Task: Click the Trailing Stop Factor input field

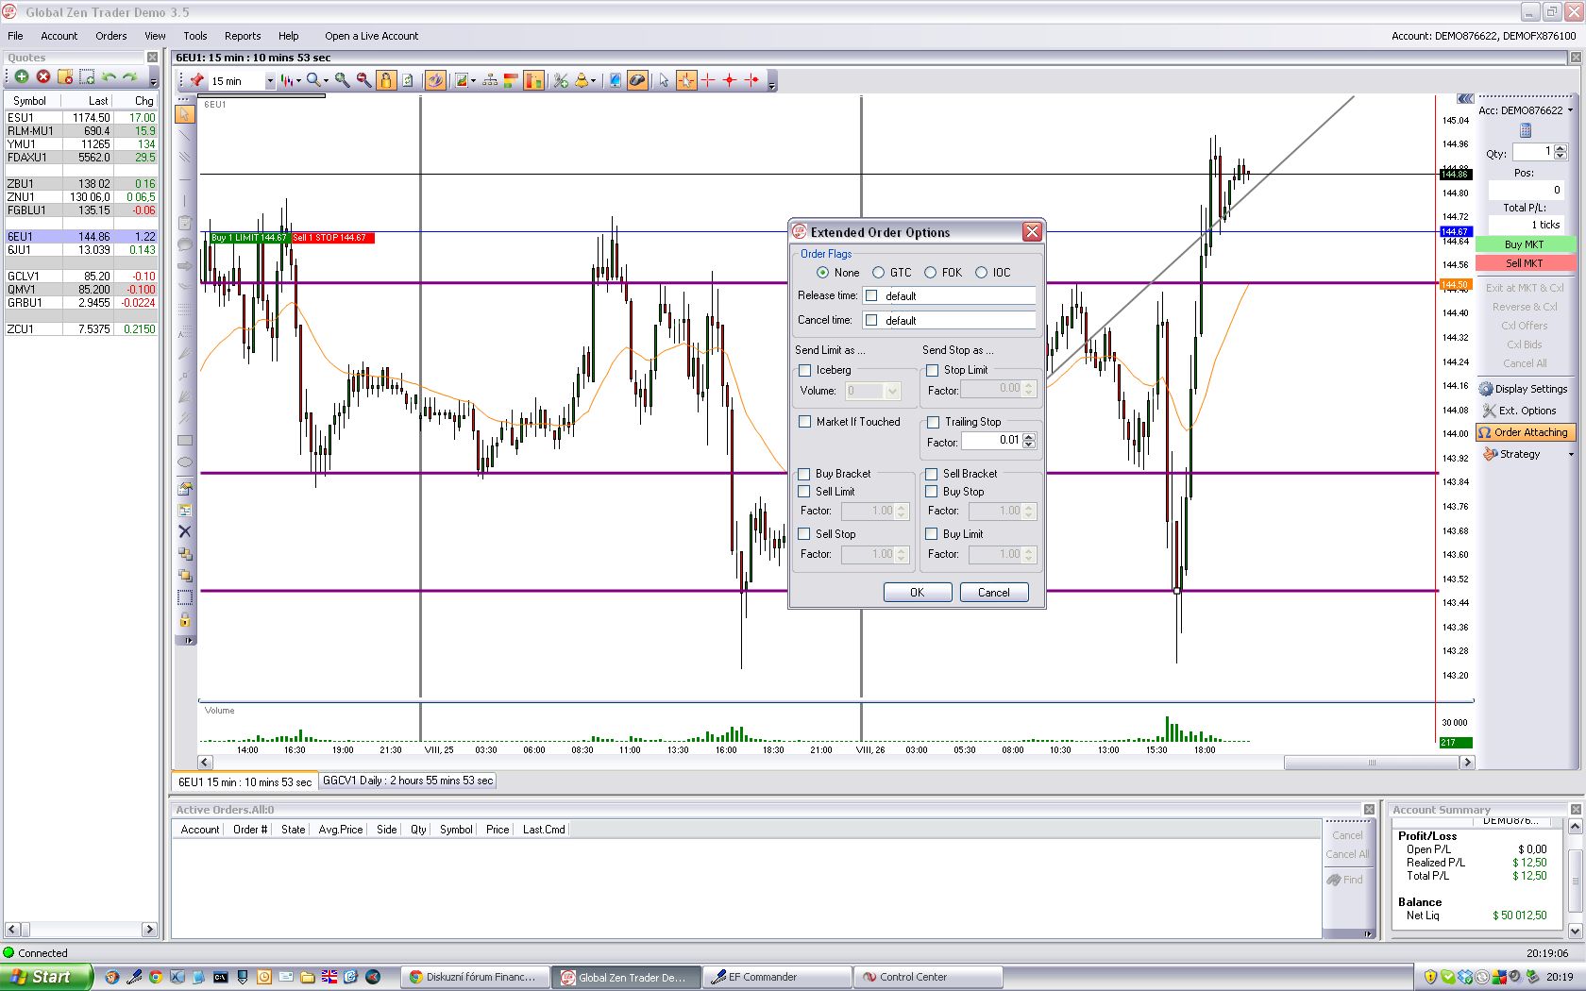Action: click(991, 441)
